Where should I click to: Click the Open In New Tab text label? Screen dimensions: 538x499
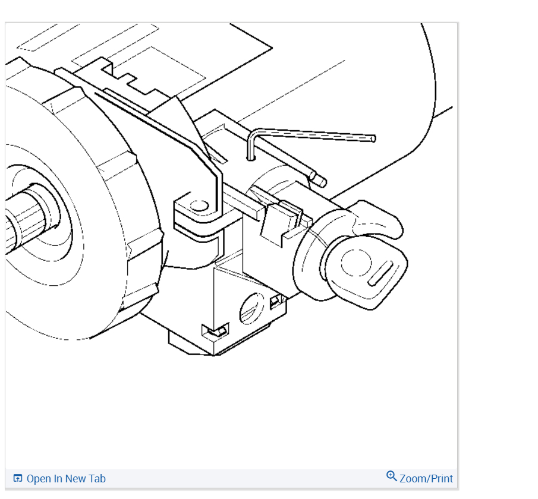[66, 478]
